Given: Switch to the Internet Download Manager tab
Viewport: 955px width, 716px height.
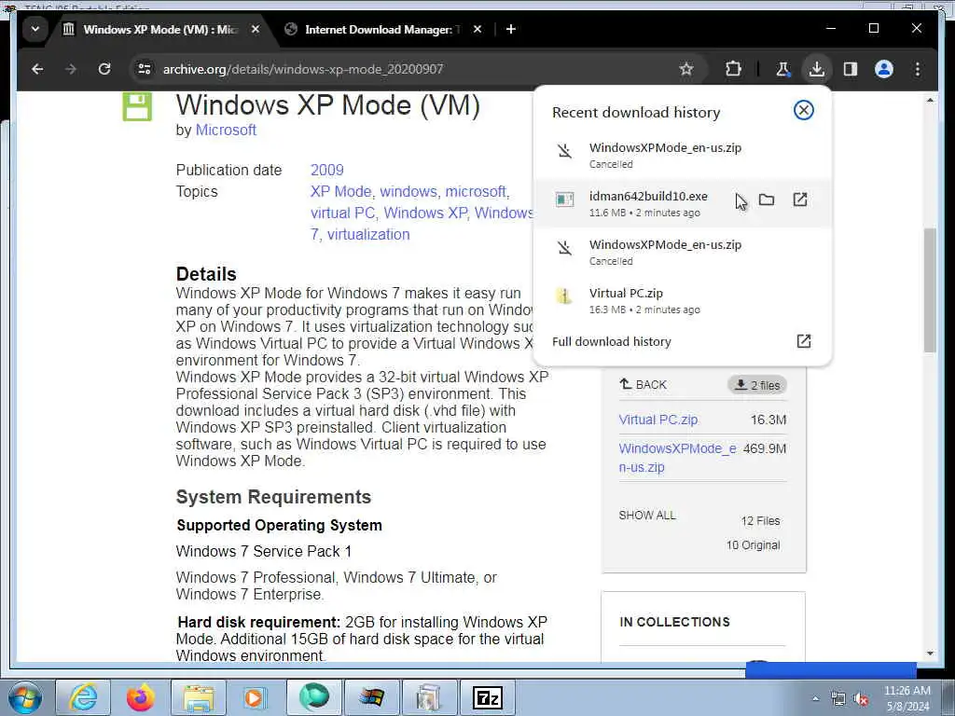Looking at the screenshot, I should [x=383, y=29].
